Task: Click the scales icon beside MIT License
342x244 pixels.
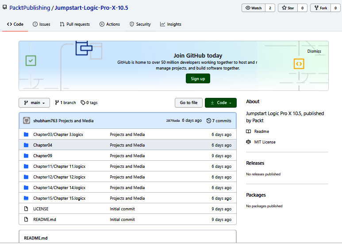Action: click(x=249, y=142)
